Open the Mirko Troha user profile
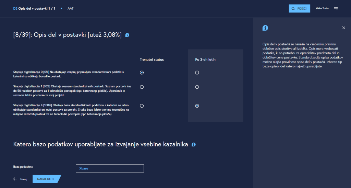The height and width of the screenshot is (188, 351). click(x=322, y=9)
